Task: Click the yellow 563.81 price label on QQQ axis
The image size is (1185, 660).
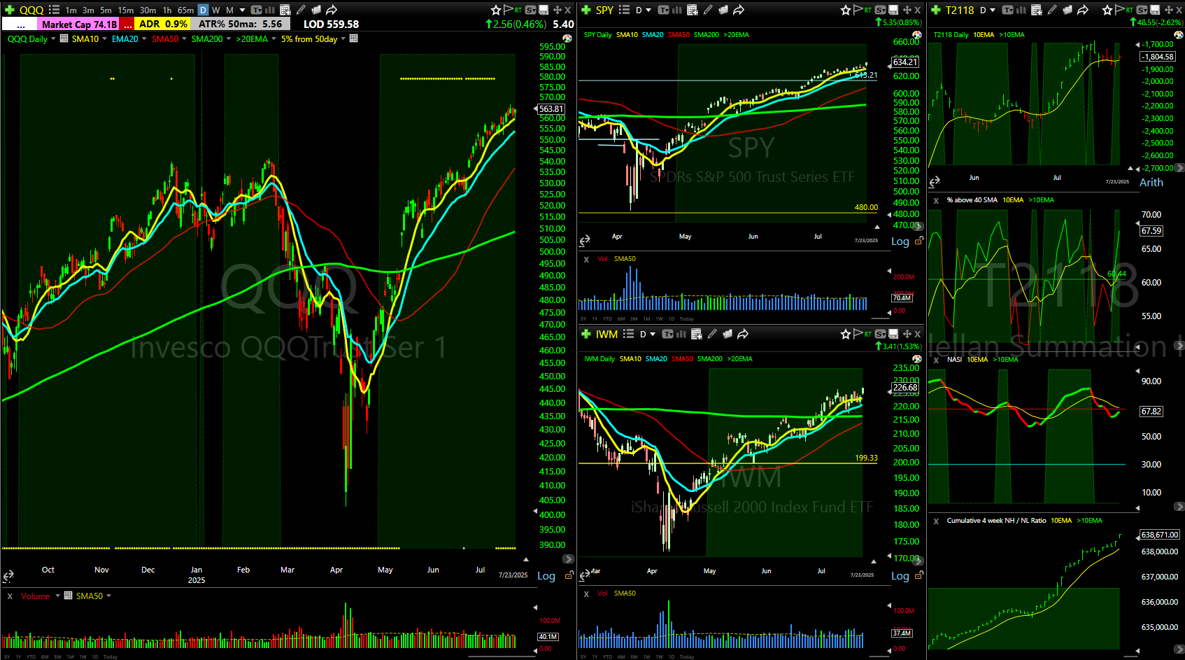Action: pos(551,108)
